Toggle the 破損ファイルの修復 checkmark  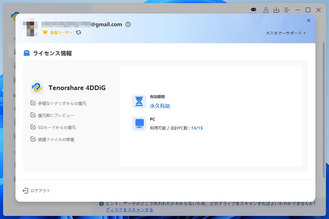[33, 139]
